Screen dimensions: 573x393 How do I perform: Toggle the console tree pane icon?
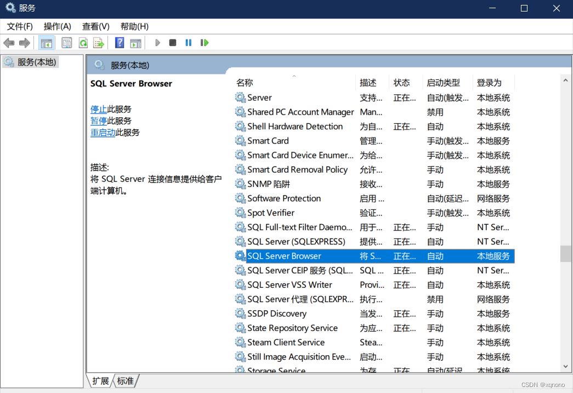click(47, 43)
